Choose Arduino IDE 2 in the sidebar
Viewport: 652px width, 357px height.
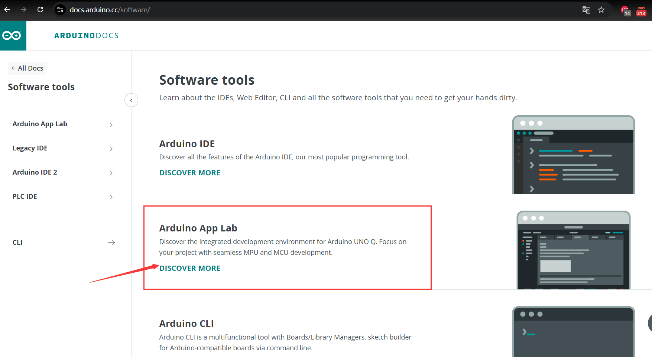pyautogui.click(x=35, y=172)
